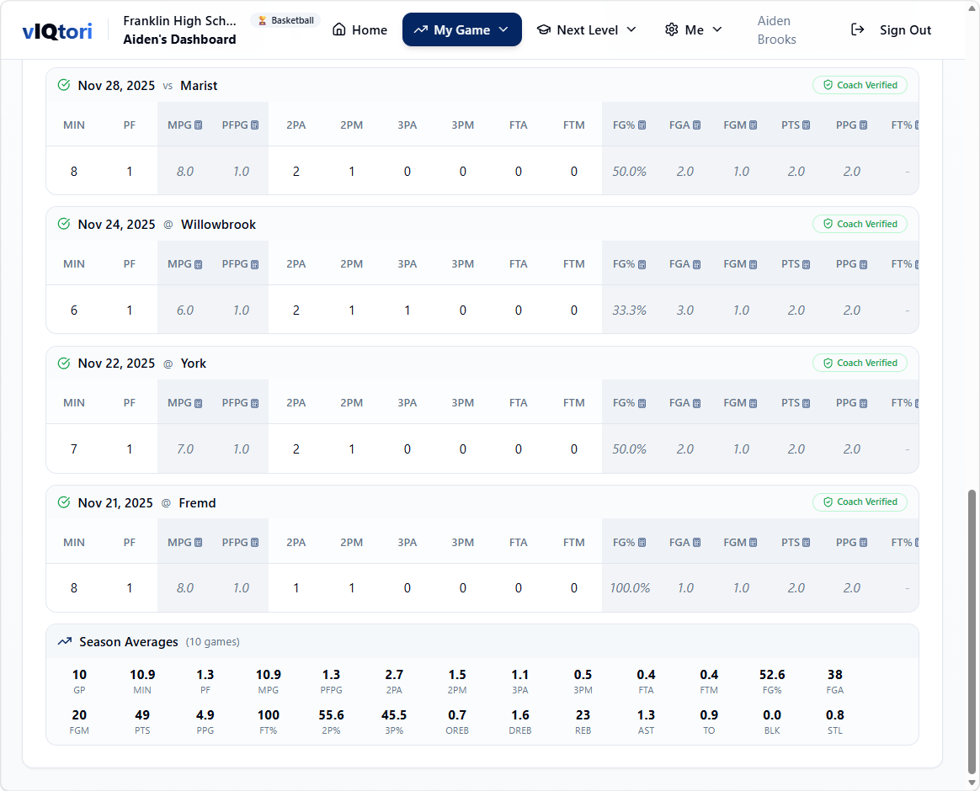Click PFPG calculator icon in Fremd game
980x791 pixels.
pyautogui.click(x=254, y=542)
